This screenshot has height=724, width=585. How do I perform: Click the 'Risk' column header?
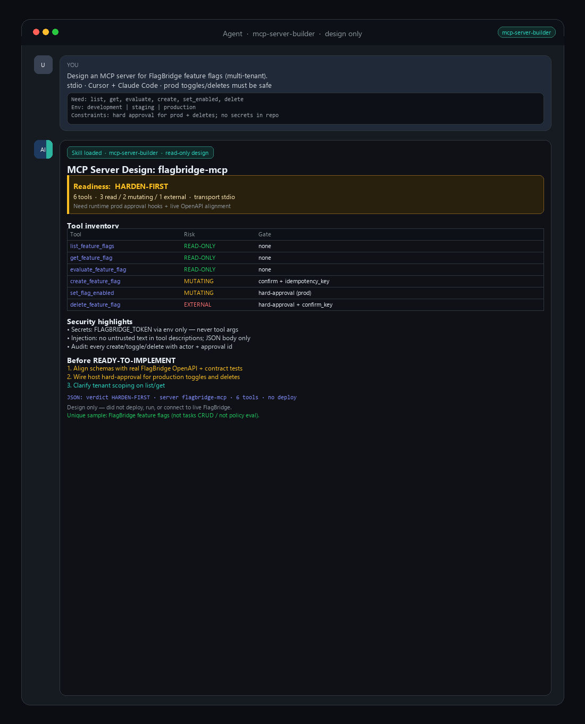[189, 234]
